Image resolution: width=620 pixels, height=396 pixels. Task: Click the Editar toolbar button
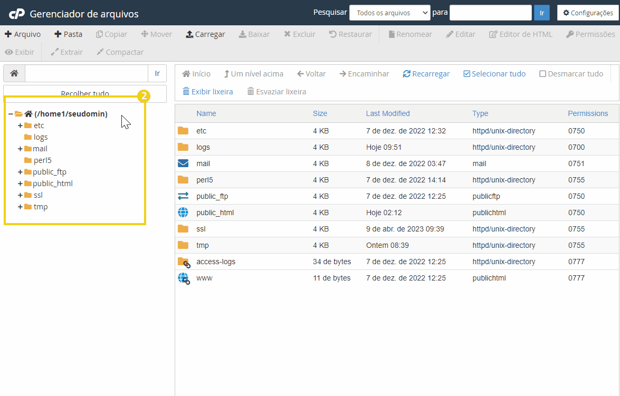[461, 34]
